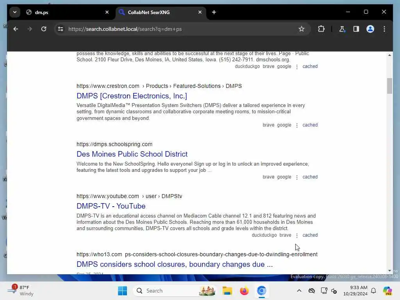Click the scrollbar up arrow

(389, 55)
